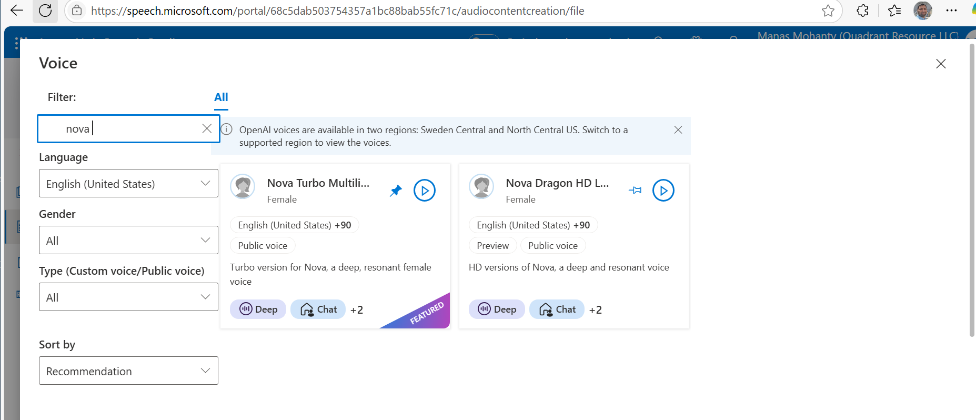This screenshot has height=420, width=976.
Task: Play the Nova Dragon HD voice sample
Action: (663, 191)
